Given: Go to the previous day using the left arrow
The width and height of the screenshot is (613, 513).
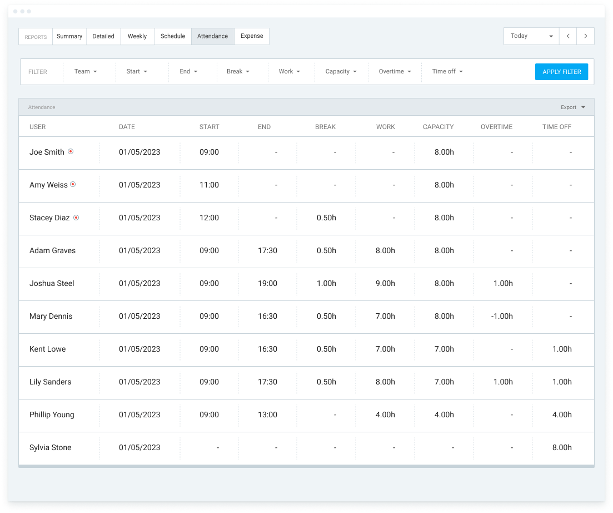Looking at the screenshot, I should point(567,36).
